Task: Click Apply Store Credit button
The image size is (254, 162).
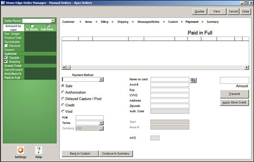Action: coord(234,102)
